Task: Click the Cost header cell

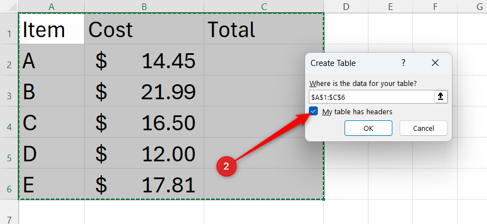Action: click(x=144, y=29)
